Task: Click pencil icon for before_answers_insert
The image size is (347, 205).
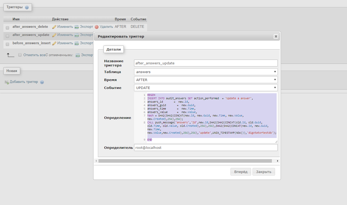Action: pos(54,43)
